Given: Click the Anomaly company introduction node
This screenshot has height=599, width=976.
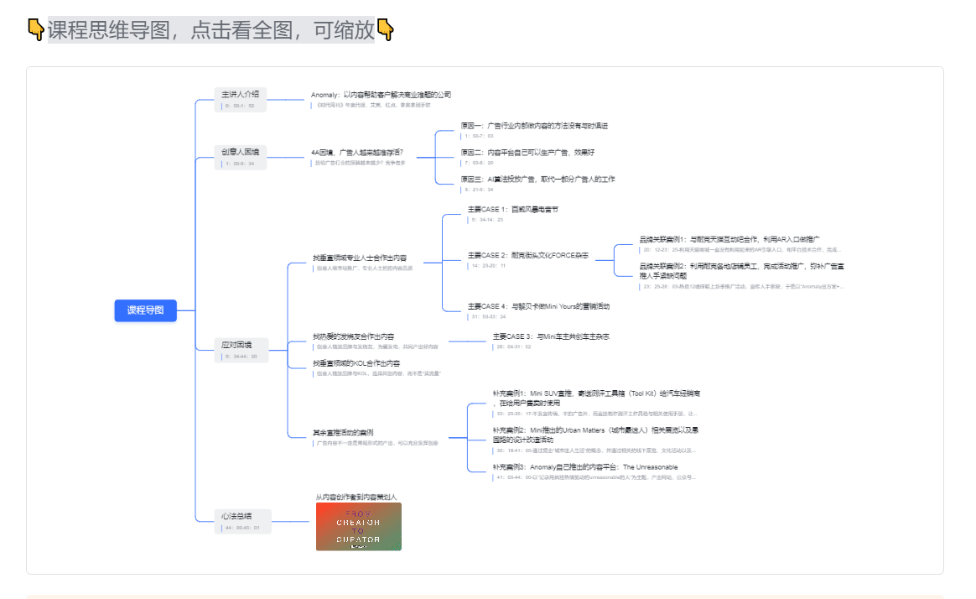Looking at the screenshot, I should (x=381, y=95).
